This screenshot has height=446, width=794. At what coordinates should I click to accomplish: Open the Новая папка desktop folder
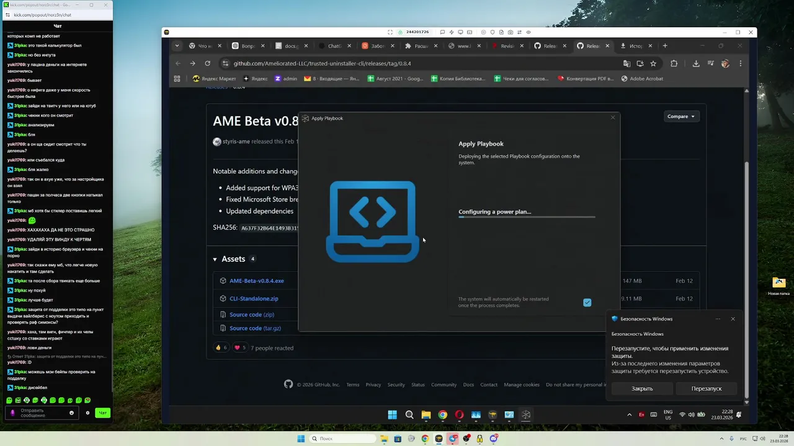(x=779, y=286)
